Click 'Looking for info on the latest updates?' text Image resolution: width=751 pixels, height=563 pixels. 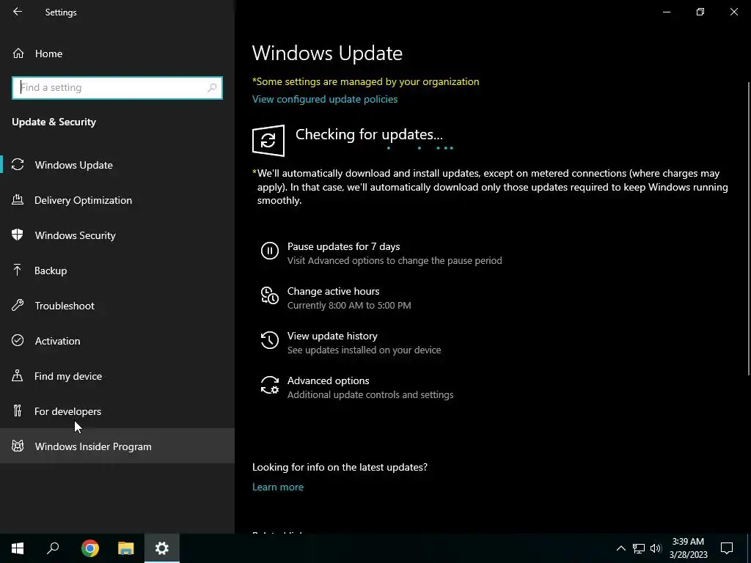[340, 467]
